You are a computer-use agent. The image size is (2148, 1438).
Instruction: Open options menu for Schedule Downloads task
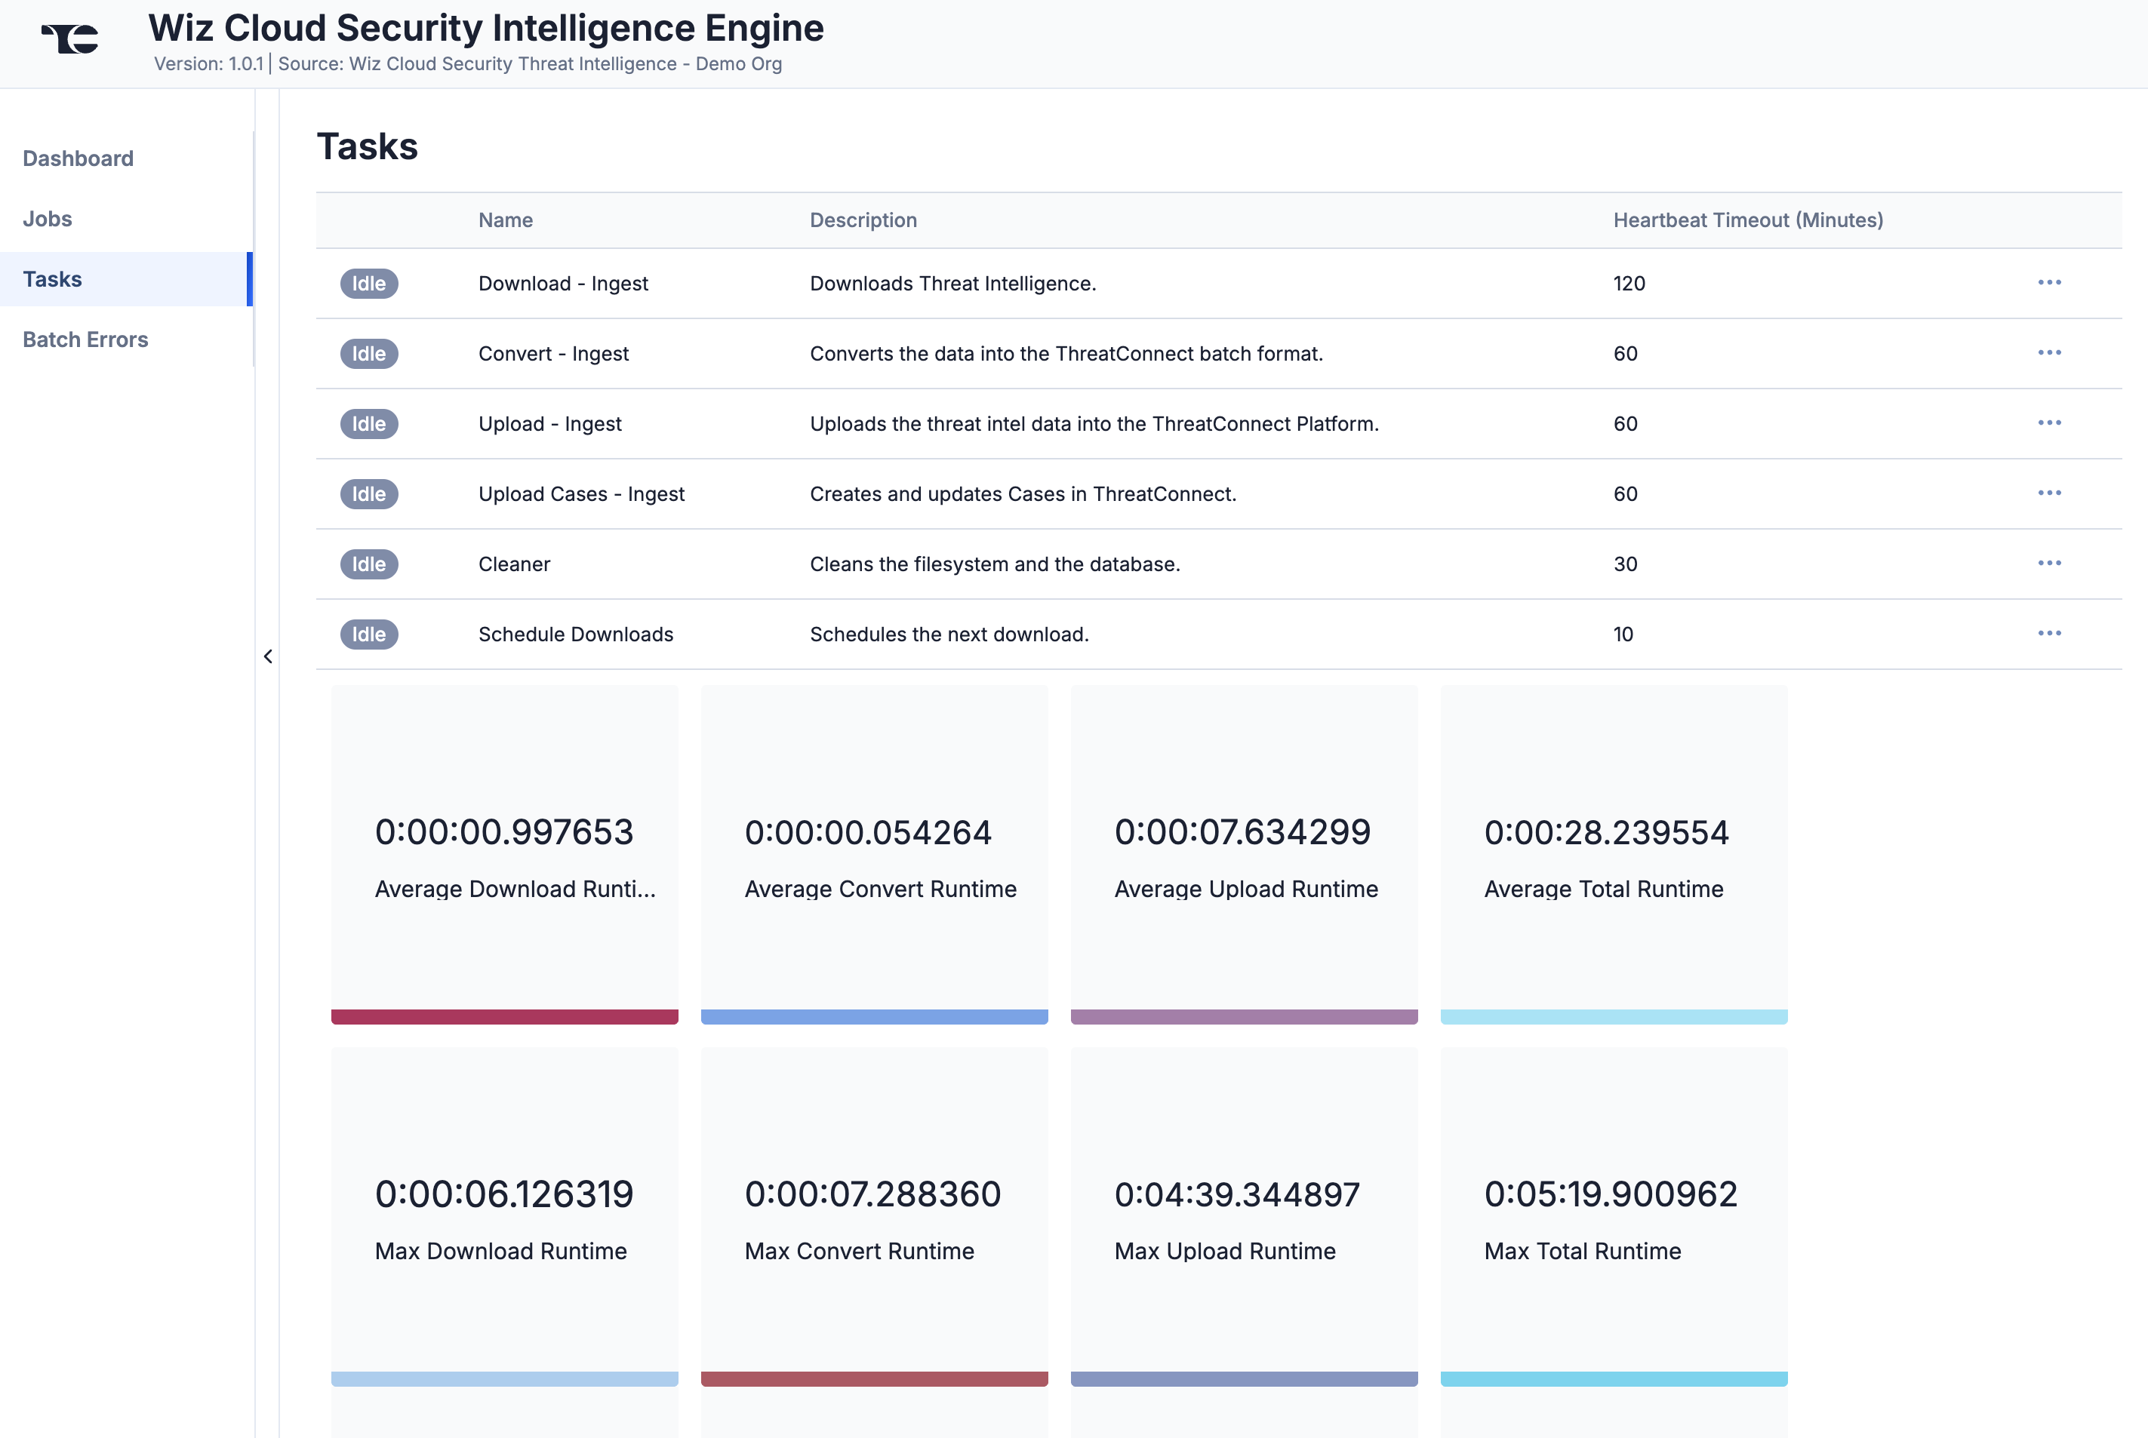[x=2051, y=633]
